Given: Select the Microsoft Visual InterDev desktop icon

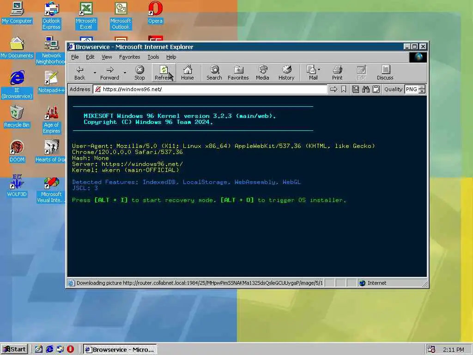Looking at the screenshot, I should coord(51,189).
